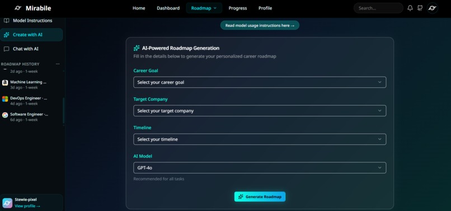Expand the Roadmap nav menu
The width and height of the screenshot is (451, 211).
(204, 8)
